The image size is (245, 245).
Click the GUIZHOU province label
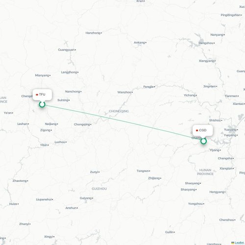[99, 189]
